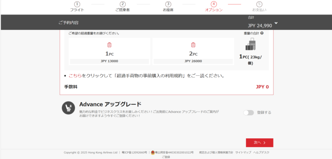The image size is (332, 159).
Task: Toggle the 登録する upgrade switch
Action: point(248,113)
